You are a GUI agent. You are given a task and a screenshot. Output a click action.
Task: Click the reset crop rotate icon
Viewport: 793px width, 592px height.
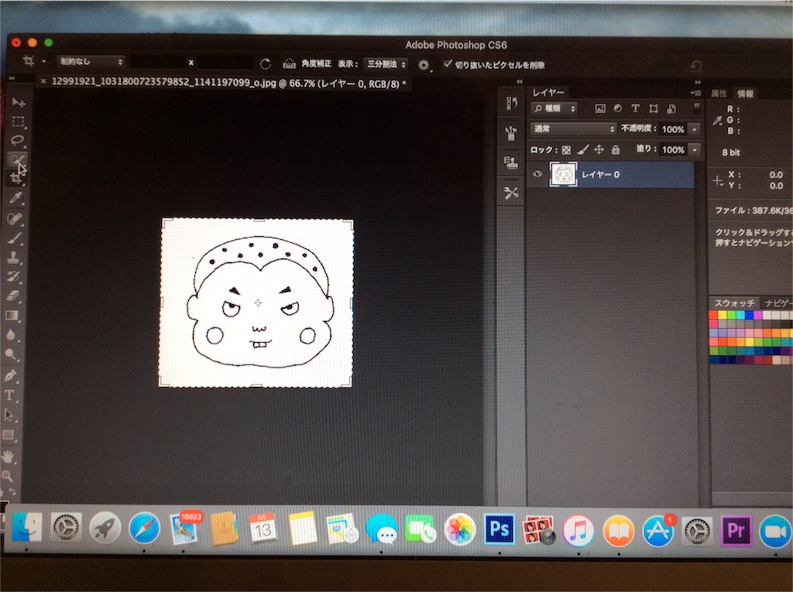pos(265,63)
